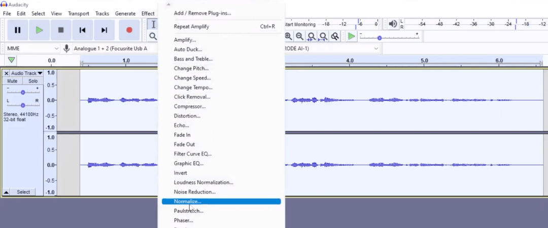Start recording with the red Record button
Viewport: 548px width, 228px height.
pos(129,30)
